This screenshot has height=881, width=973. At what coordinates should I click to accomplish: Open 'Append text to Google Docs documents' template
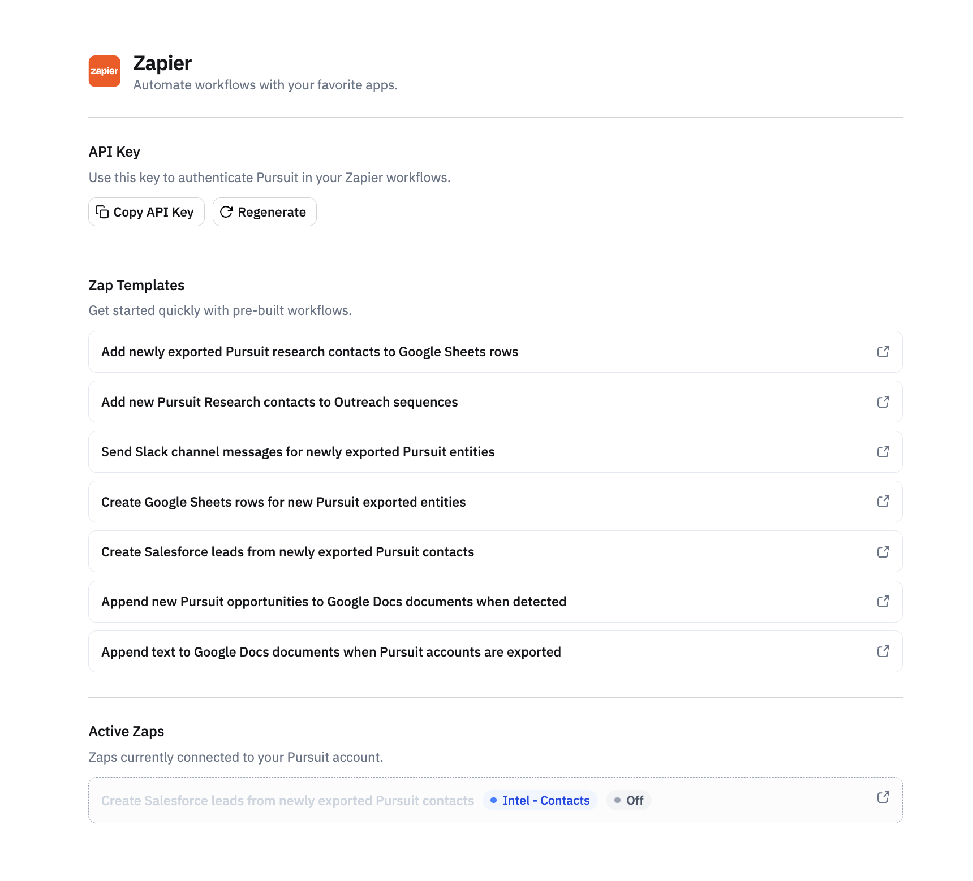tap(496, 651)
